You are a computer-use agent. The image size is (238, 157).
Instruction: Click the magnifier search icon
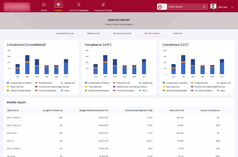point(204,7)
